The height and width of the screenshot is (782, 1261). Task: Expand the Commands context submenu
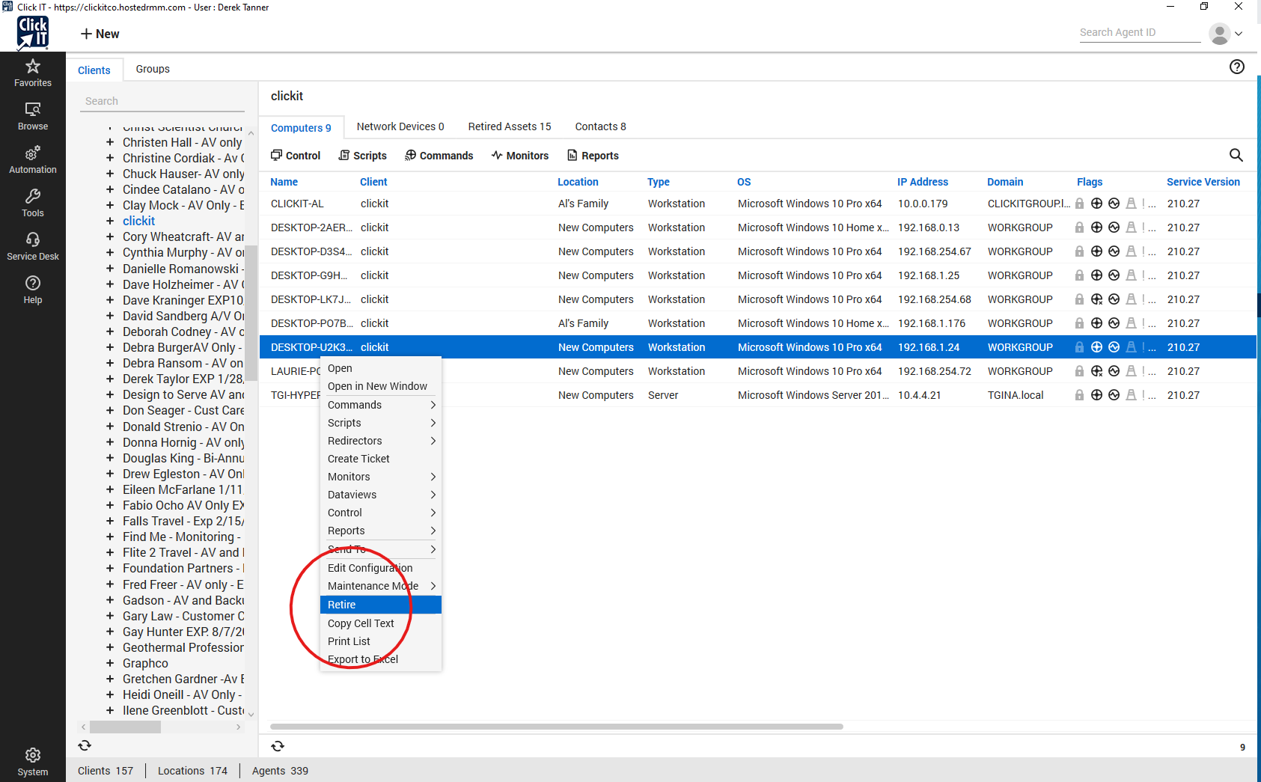tap(381, 405)
